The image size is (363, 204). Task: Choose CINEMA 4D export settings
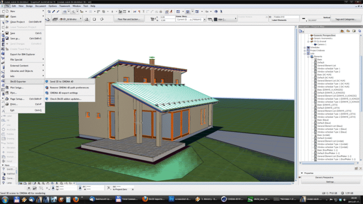[x=70, y=93]
